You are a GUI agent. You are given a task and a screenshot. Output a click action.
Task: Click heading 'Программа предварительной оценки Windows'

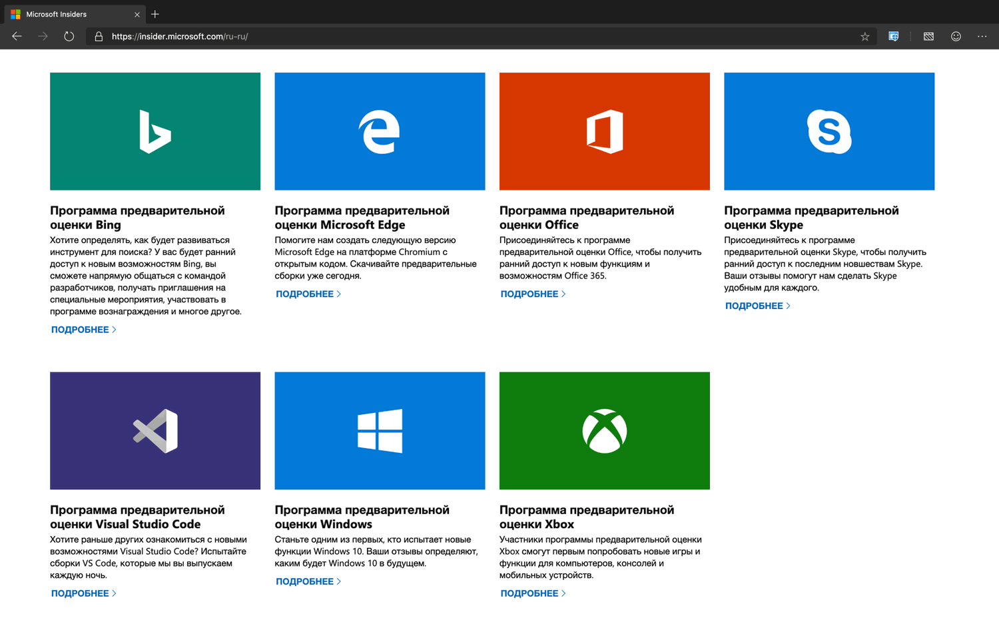[362, 517]
